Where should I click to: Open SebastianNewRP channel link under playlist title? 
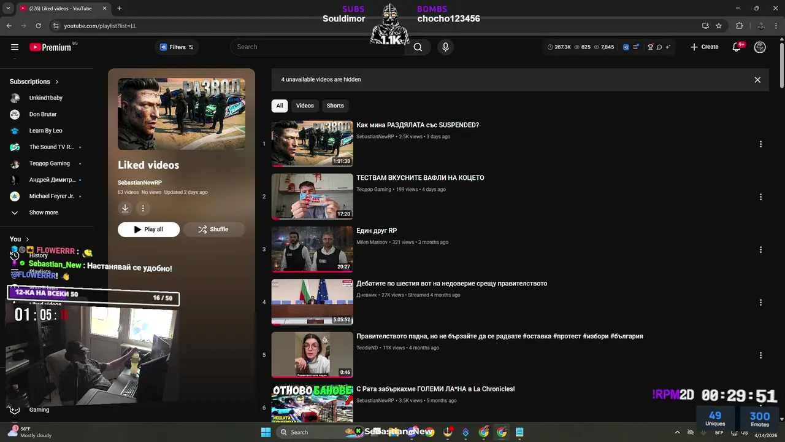click(x=140, y=183)
